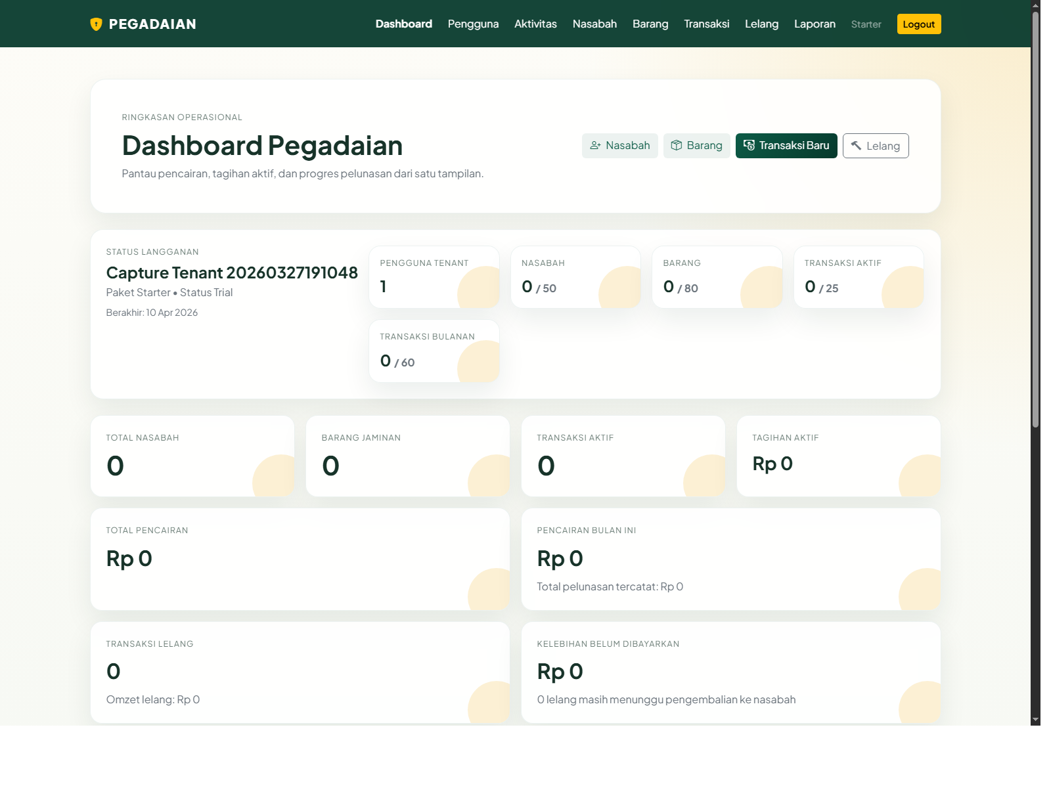Open the Aktivitas section
Image resolution: width=1051 pixels, height=788 pixels.
[x=535, y=24]
